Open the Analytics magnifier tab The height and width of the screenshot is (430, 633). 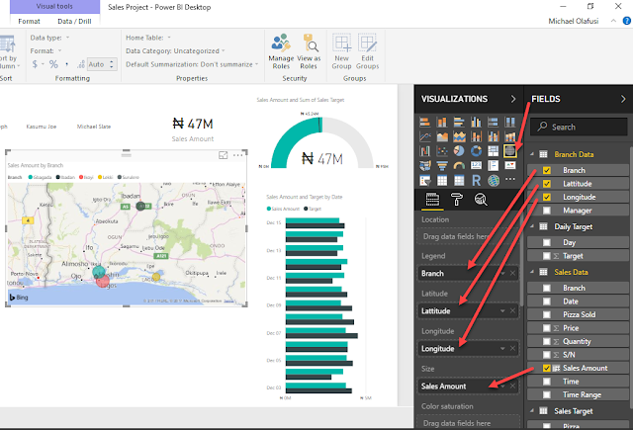(481, 200)
